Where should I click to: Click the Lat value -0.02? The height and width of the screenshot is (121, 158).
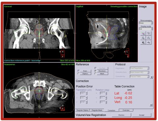[128, 93]
